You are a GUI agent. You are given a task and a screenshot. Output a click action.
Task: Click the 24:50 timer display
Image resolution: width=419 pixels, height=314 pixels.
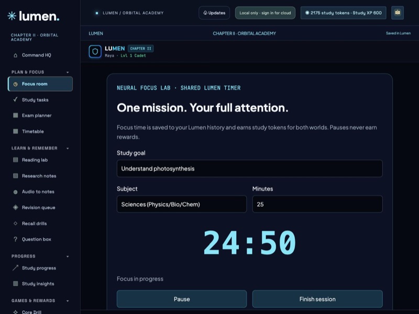coord(250,242)
